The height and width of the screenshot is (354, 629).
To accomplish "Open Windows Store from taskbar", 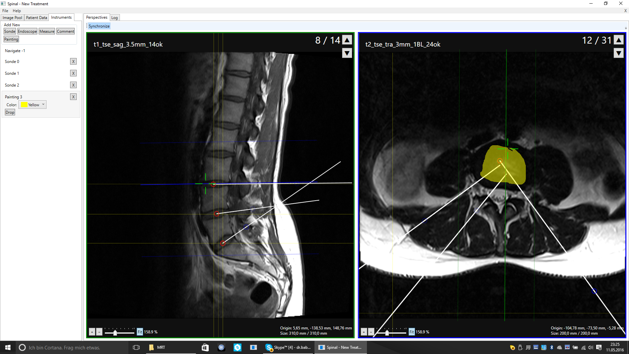I will (x=205, y=347).
